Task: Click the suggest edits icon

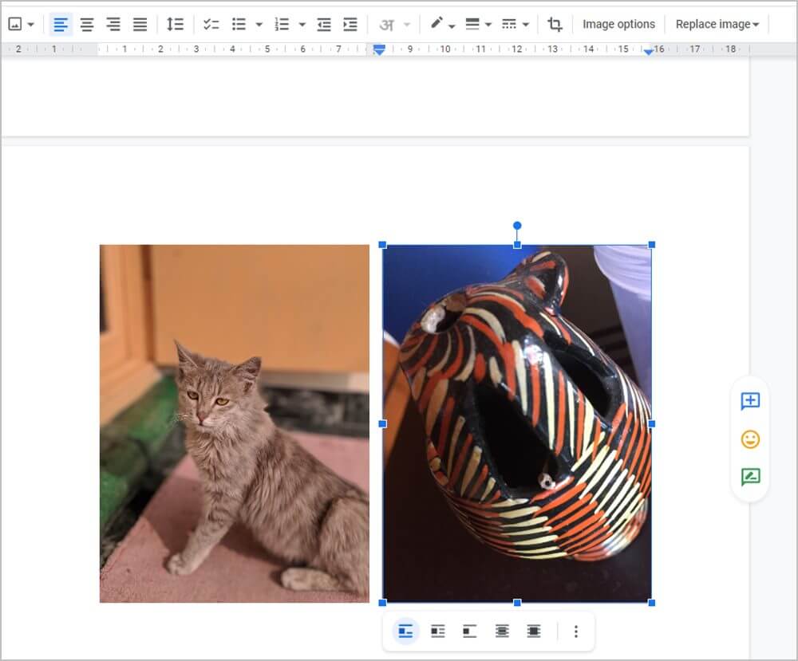Action: coord(750,478)
